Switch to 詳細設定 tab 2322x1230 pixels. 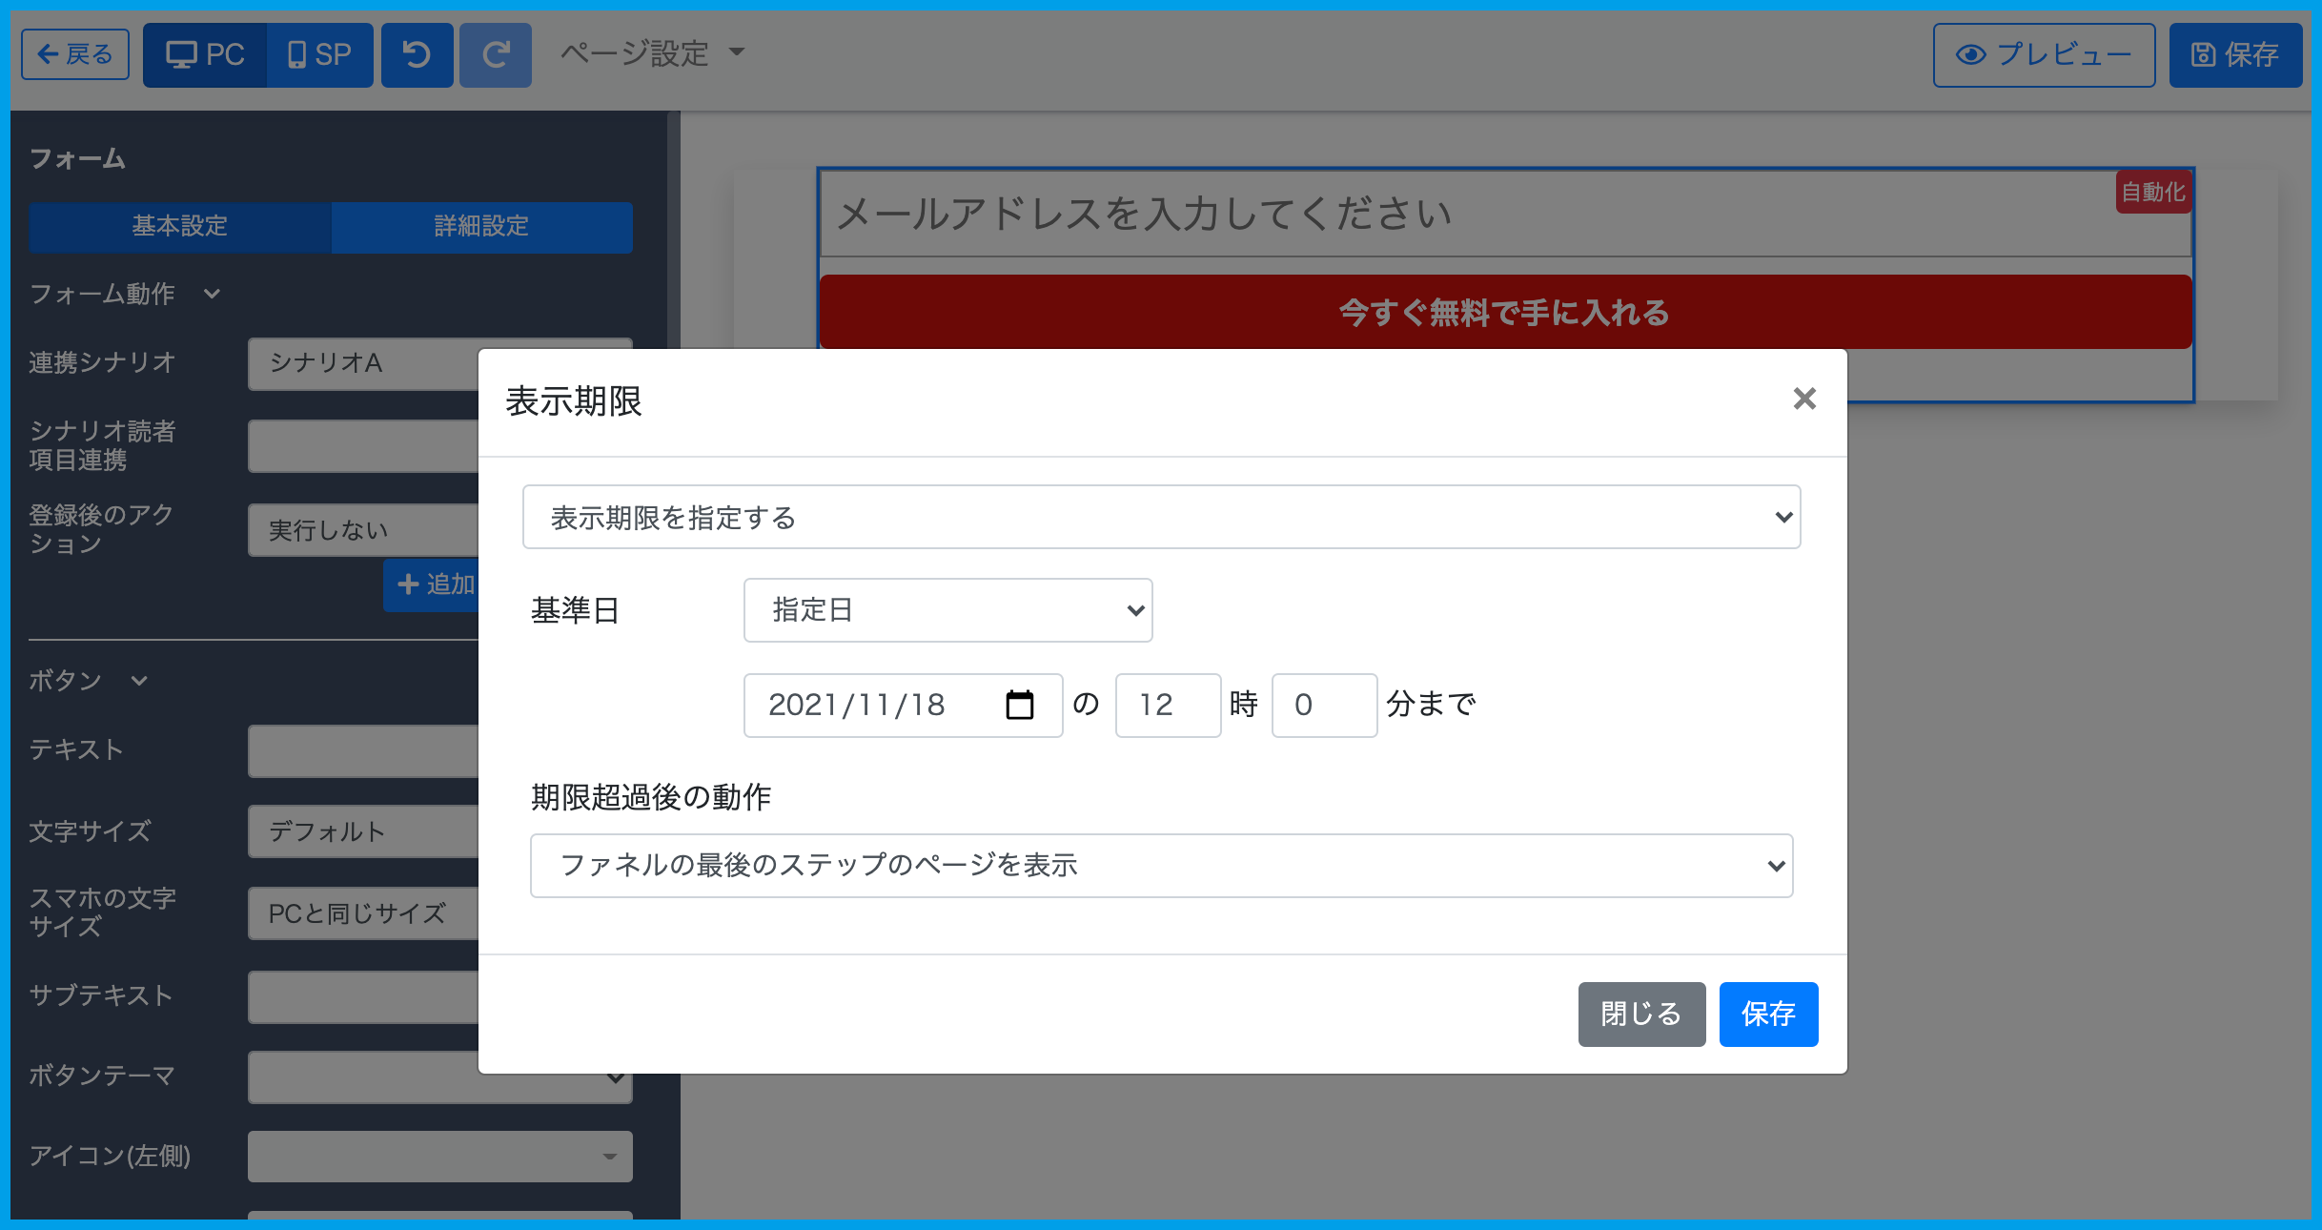pos(481,226)
